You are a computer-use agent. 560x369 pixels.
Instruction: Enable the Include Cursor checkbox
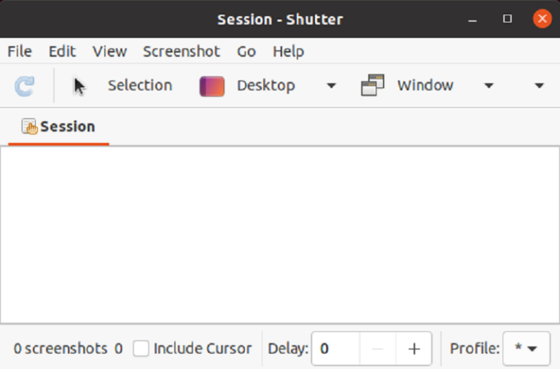[141, 349]
